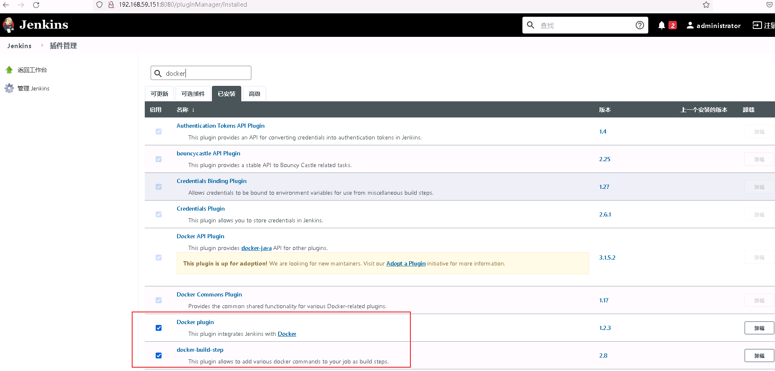Expand the breadcrumb arrow after Jenkins
This screenshot has width=775, height=371.
click(42, 45)
